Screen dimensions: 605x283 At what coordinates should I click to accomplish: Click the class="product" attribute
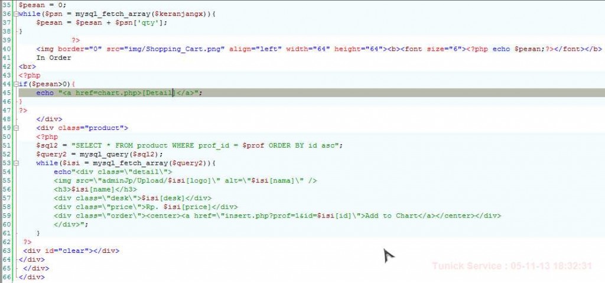(x=90, y=128)
